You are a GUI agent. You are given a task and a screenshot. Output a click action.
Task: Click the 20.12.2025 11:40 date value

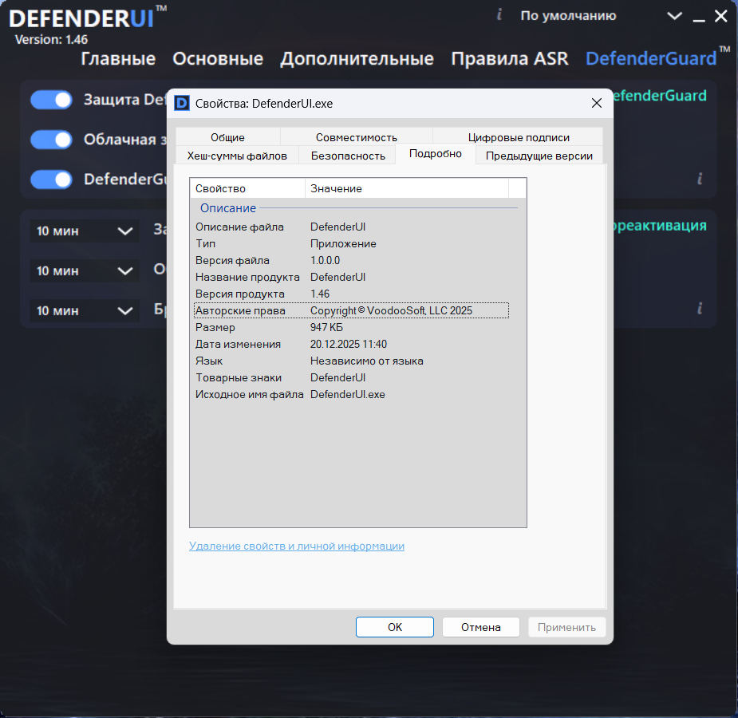349,344
